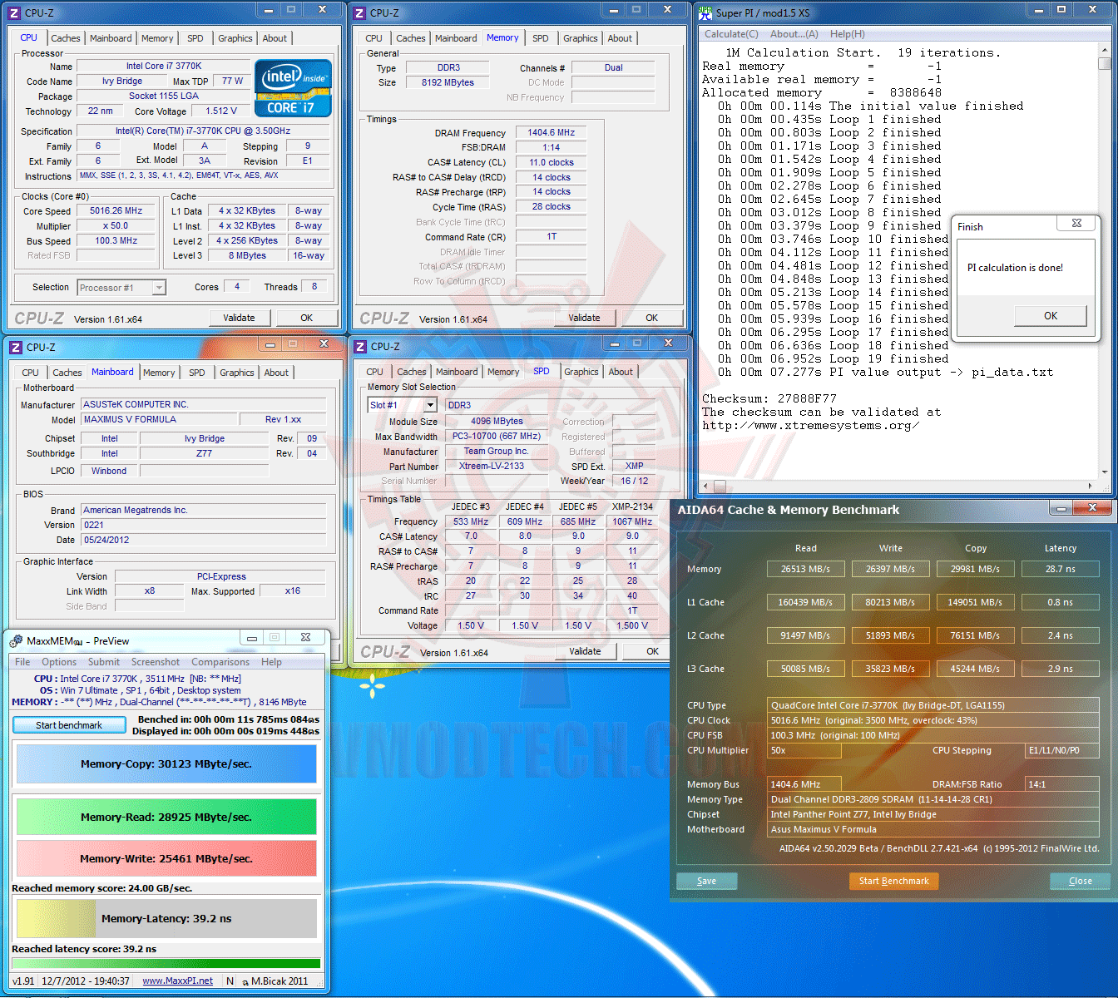The image size is (1118, 998).
Task: Click Start Benchmark in AIDA64 window
Action: (x=893, y=881)
